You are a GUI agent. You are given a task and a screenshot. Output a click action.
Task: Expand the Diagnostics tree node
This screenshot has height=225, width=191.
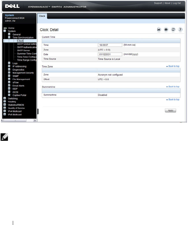[9, 69]
